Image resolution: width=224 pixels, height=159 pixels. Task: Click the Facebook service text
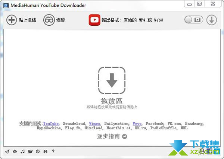(x=155, y=124)
